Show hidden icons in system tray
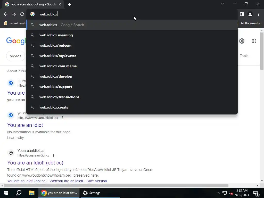 point(218,193)
